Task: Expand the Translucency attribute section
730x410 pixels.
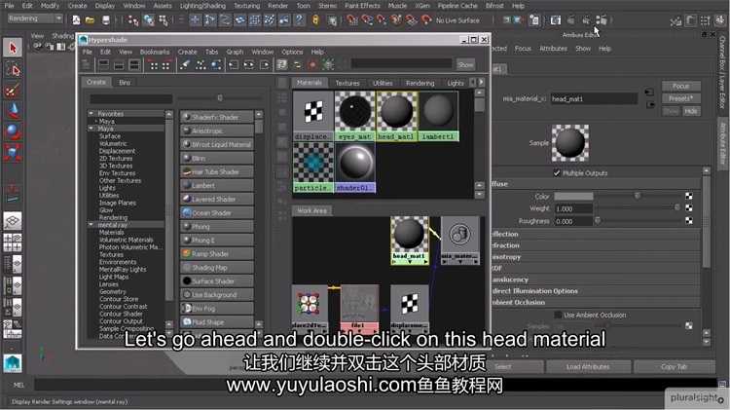Action: click(596, 280)
